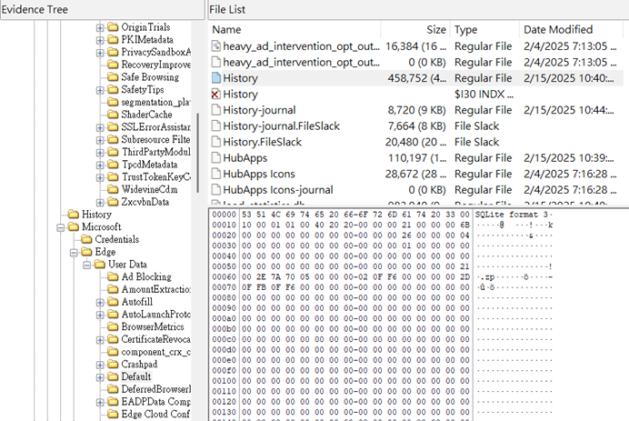Click the Credentials folder icon
629x421 pixels.
click(86, 239)
